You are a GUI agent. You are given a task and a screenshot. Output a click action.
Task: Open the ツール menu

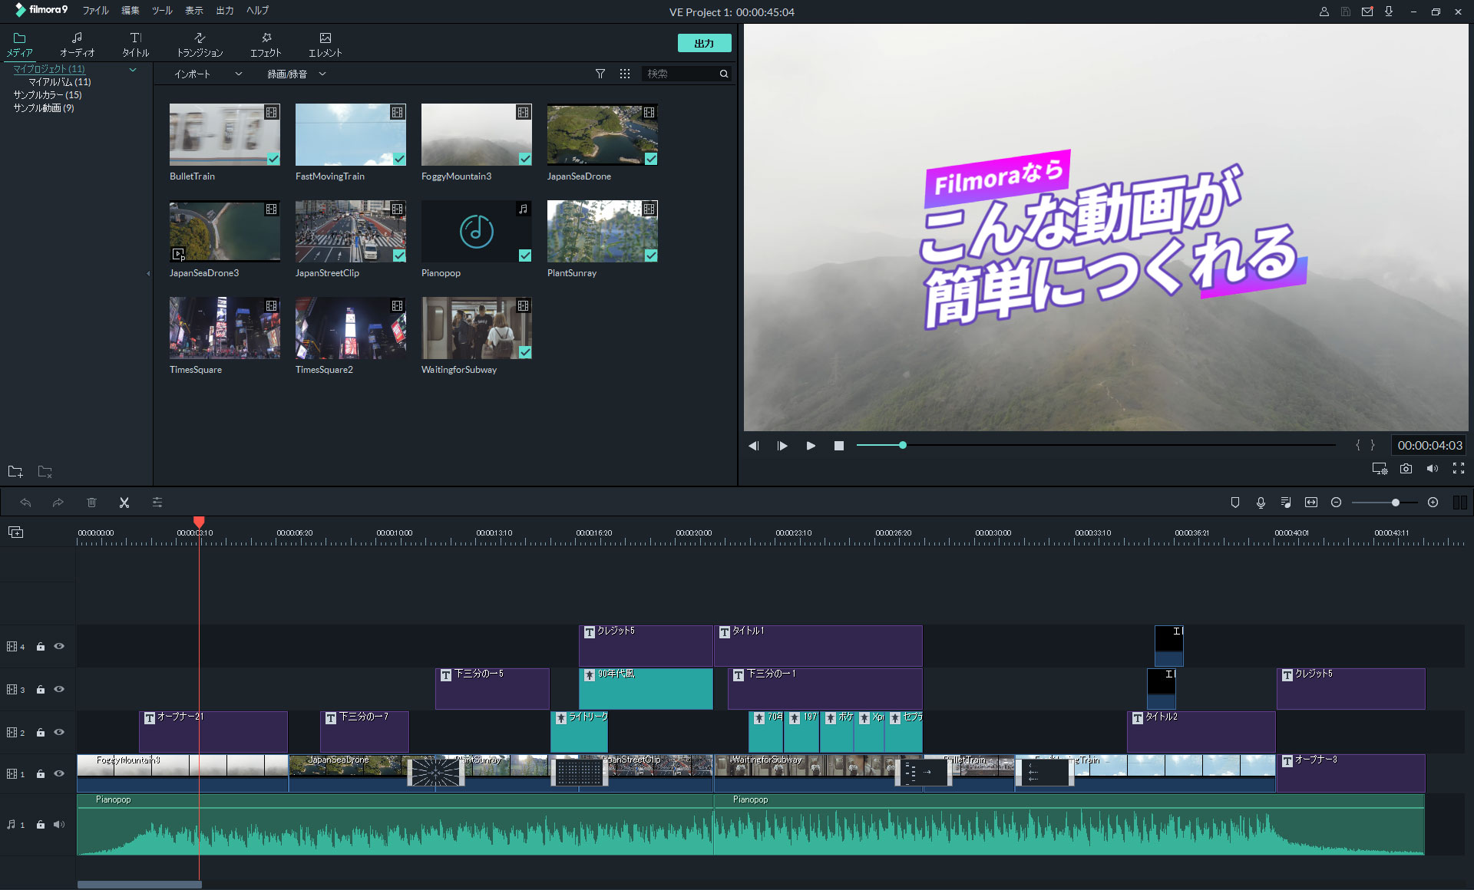162,11
